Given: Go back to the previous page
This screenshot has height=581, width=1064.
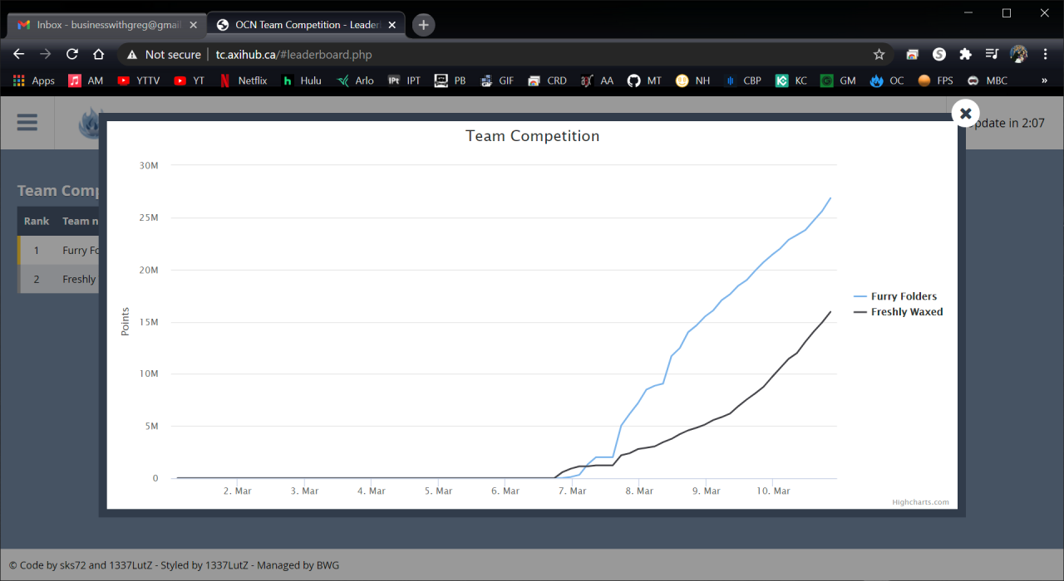Looking at the screenshot, I should [19, 54].
